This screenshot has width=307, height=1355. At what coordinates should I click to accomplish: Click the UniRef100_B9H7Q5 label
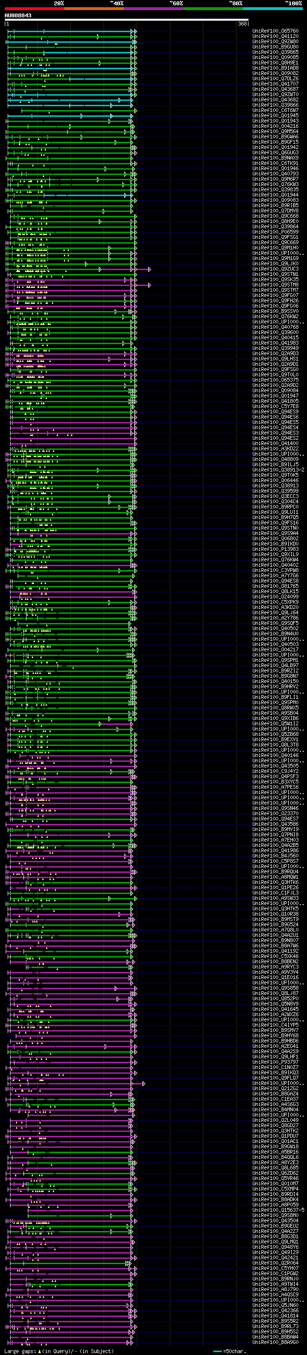(x=275, y=518)
